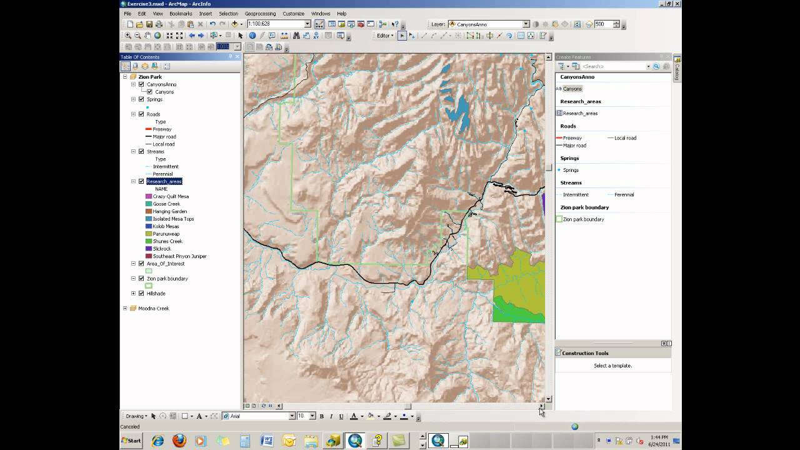The height and width of the screenshot is (450, 800).
Task: Click the Search icon in Create Features
Action: point(656,66)
